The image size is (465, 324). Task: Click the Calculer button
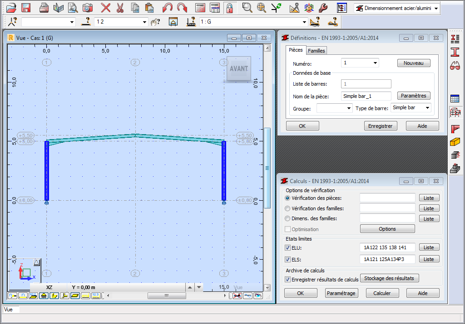[382, 293]
